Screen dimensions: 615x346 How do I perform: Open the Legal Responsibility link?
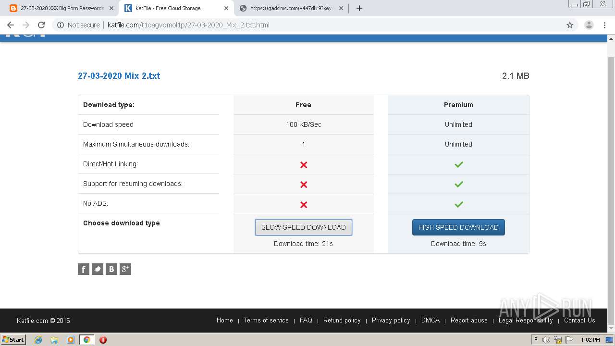[x=526, y=320]
